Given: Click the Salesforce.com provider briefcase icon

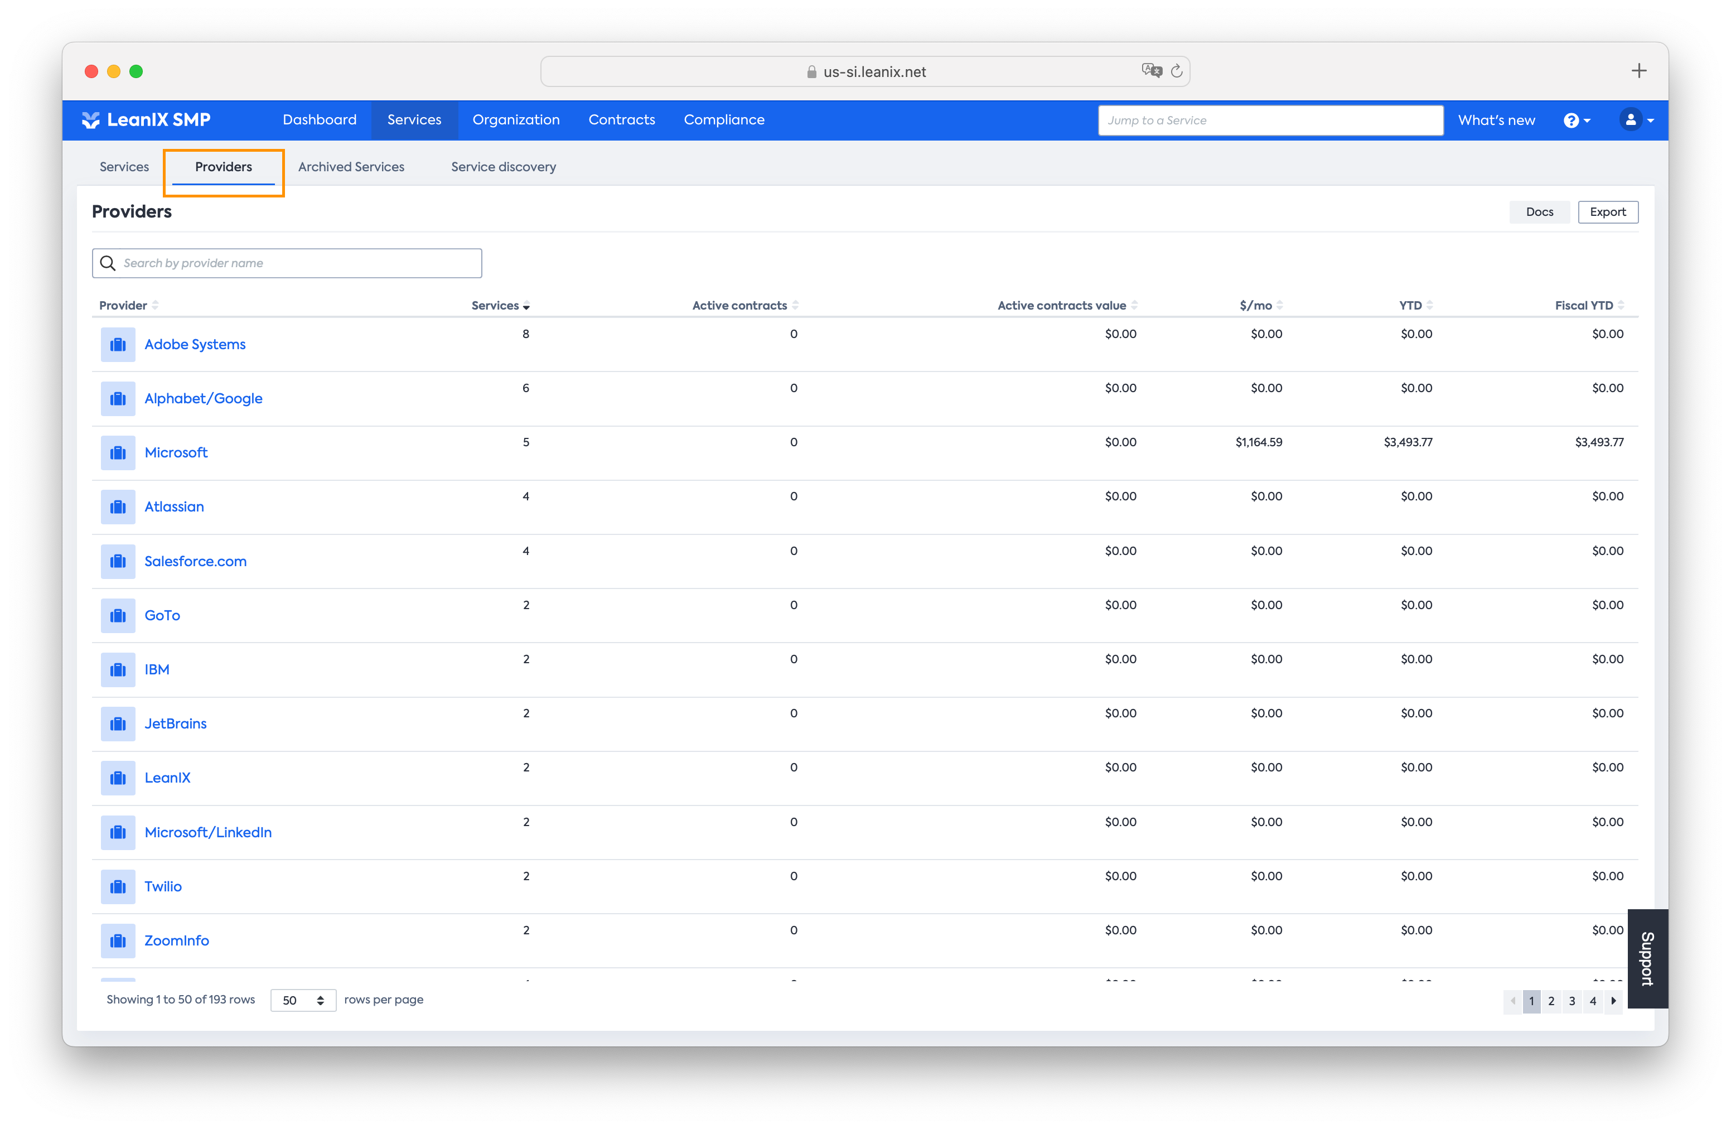Looking at the screenshot, I should 118,562.
